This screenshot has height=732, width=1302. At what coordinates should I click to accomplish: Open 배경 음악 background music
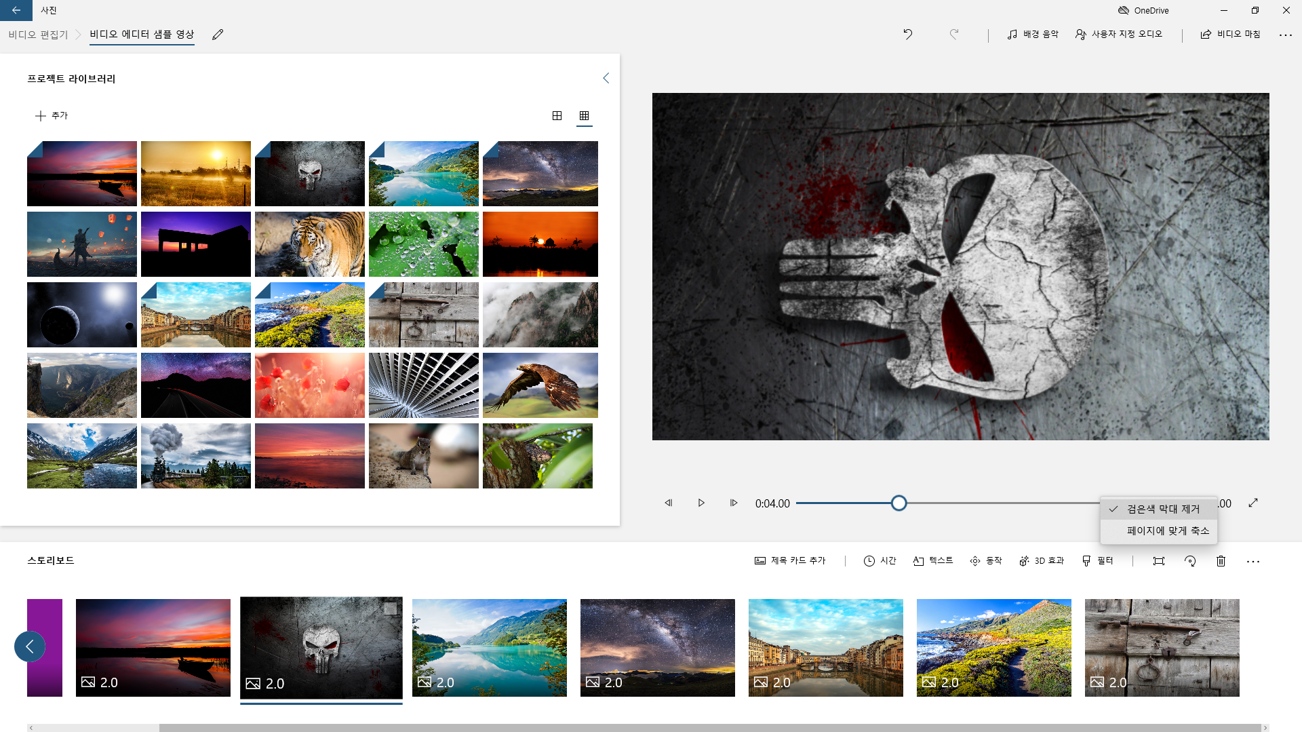(x=1033, y=34)
